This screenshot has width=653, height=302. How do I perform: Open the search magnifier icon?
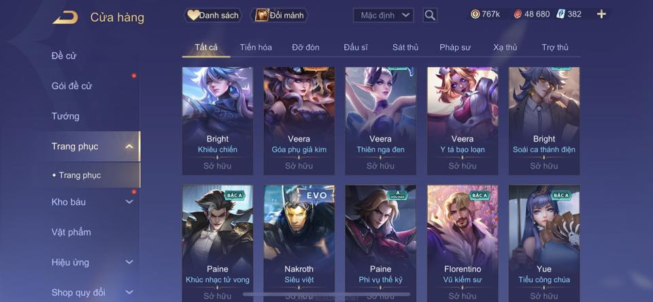[430, 16]
